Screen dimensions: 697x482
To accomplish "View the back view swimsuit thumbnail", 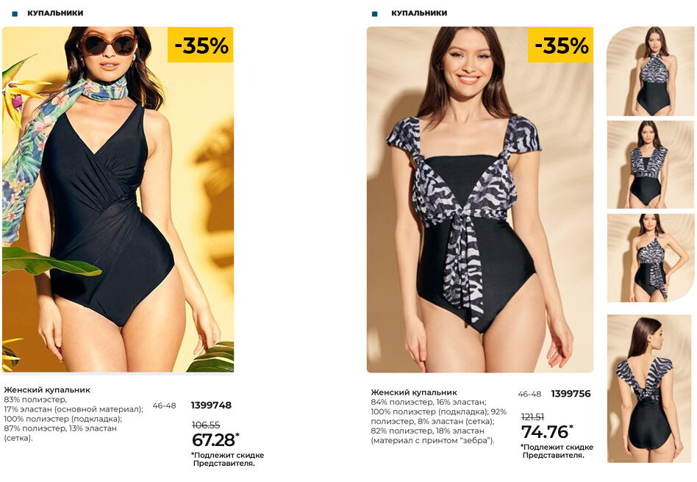I will (x=649, y=389).
